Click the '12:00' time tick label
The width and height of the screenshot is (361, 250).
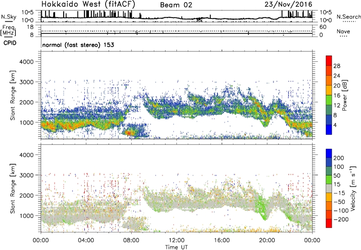coord(176,241)
